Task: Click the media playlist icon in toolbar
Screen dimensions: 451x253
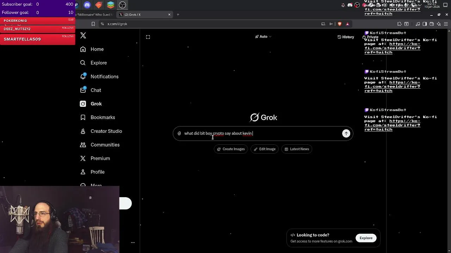Action: (x=418, y=24)
